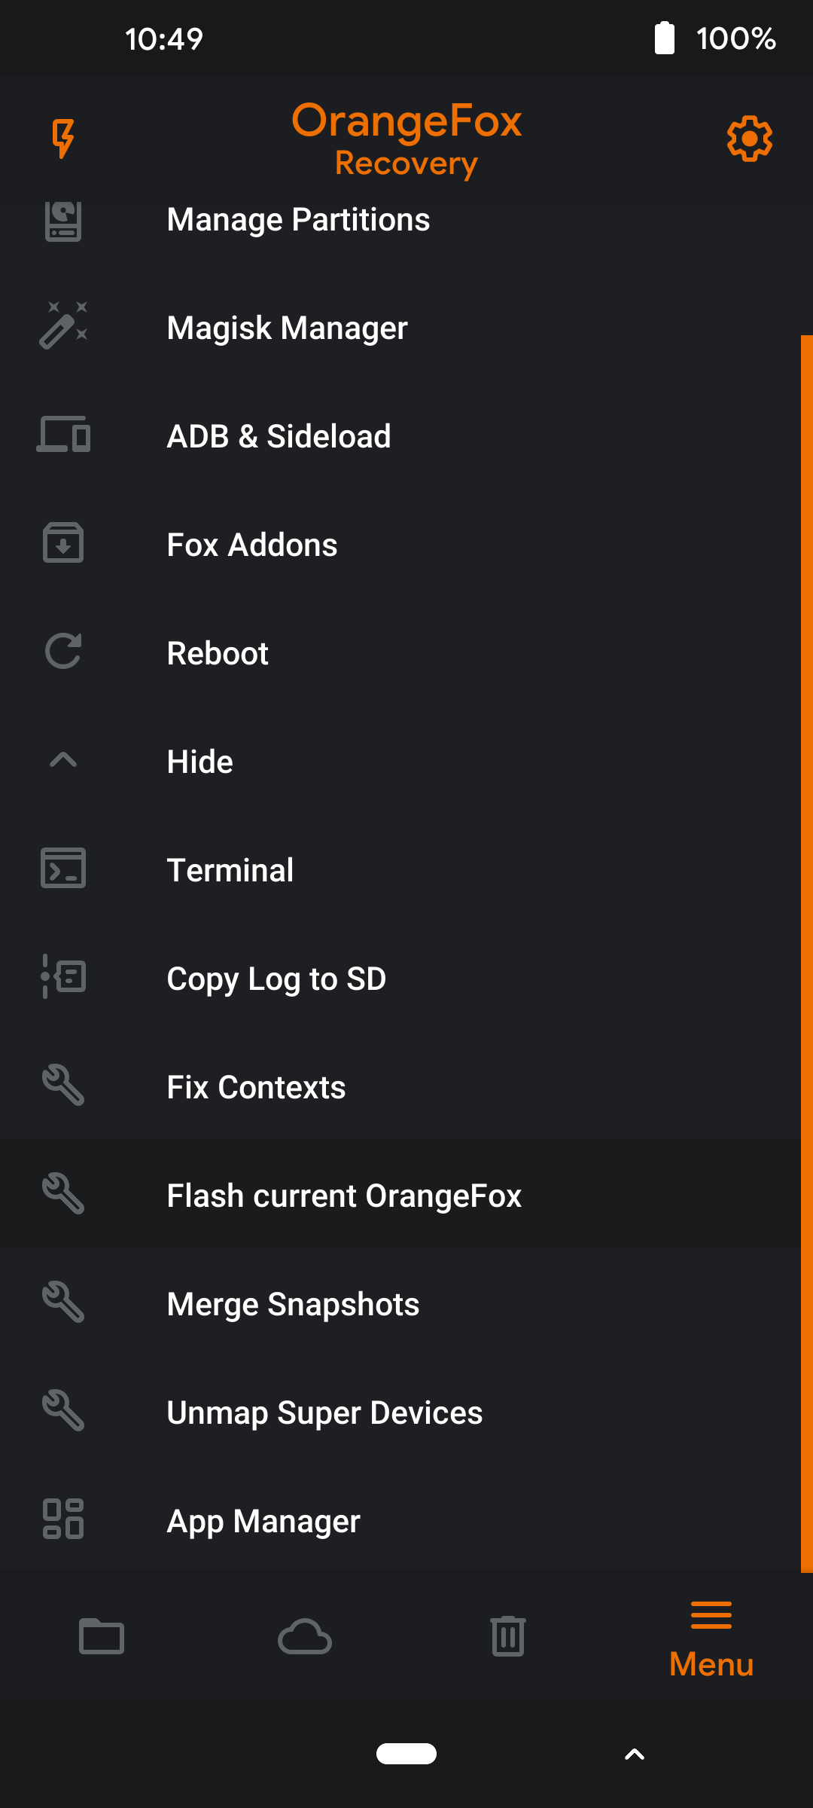Tap the ADB & Sideload devices icon

(63, 435)
